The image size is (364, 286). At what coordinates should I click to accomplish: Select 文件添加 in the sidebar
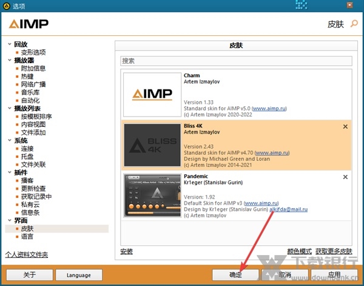(x=33, y=132)
